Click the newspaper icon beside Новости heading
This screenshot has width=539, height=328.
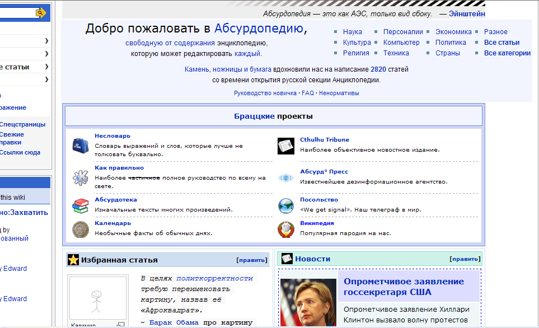(287, 259)
